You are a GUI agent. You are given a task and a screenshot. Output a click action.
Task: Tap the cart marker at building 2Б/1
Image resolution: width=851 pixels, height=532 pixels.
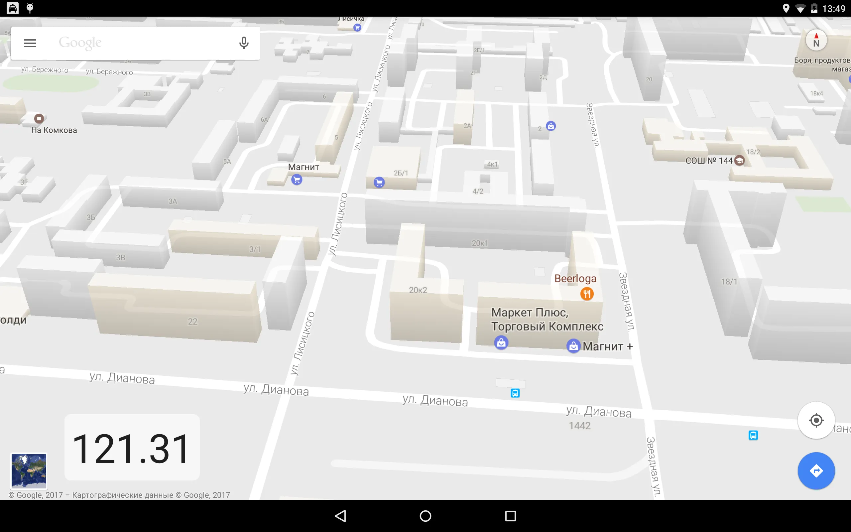tap(379, 182)
